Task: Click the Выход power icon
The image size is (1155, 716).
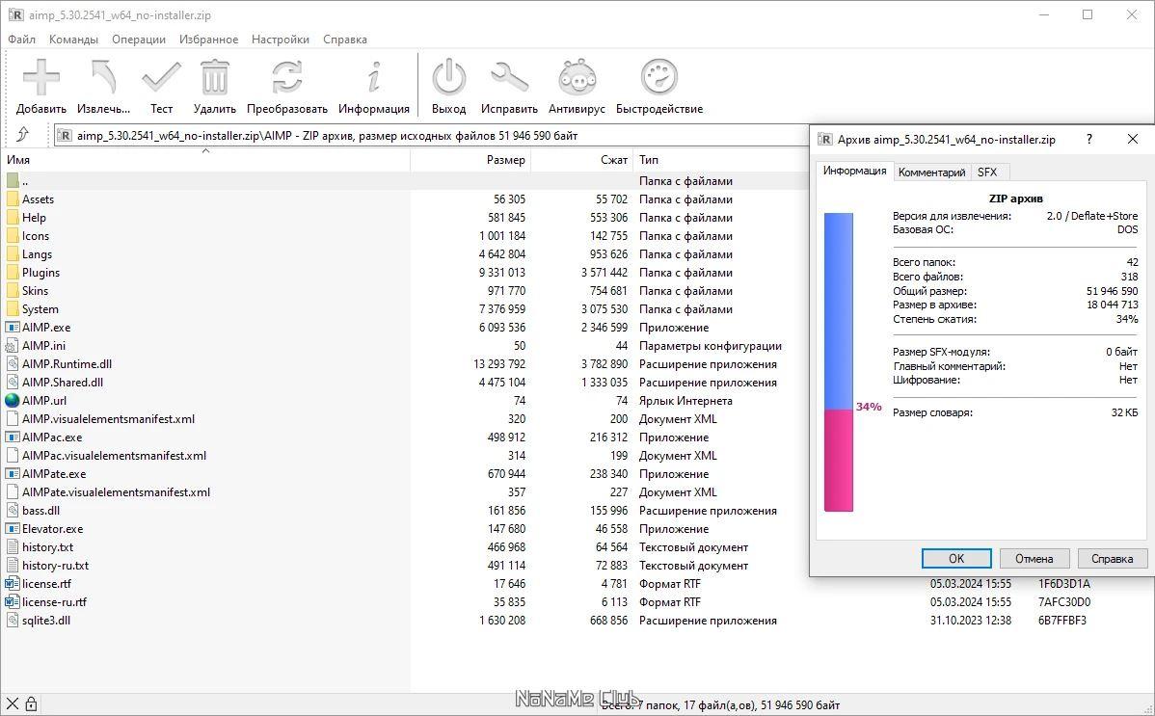Action: (x=448, y=77)
